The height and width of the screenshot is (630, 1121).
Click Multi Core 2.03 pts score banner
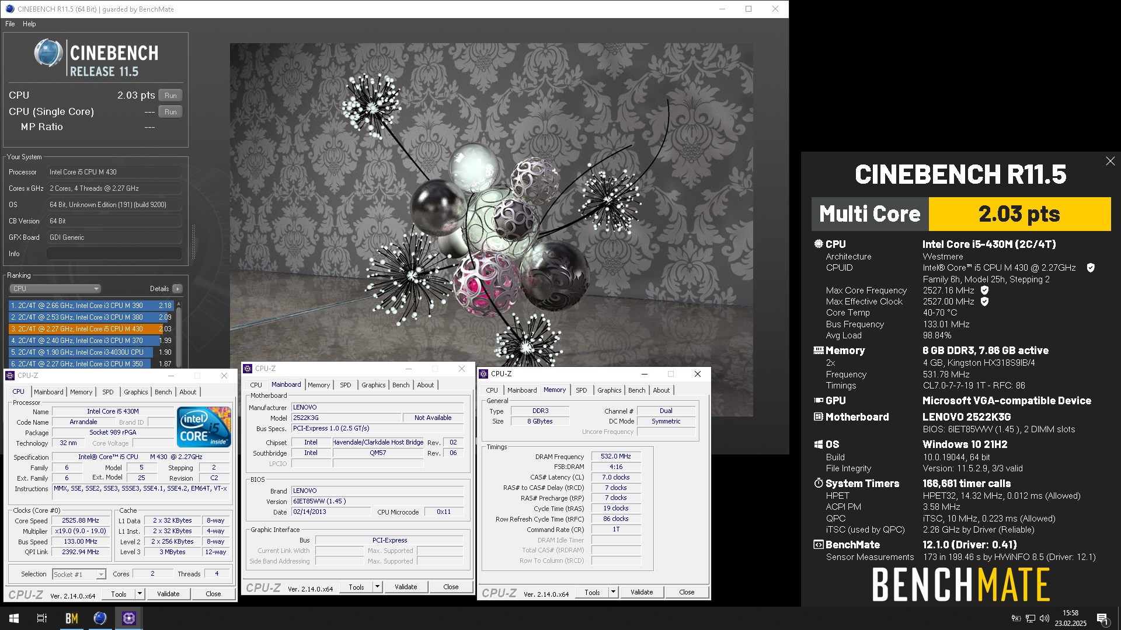(x=961, y=214)
